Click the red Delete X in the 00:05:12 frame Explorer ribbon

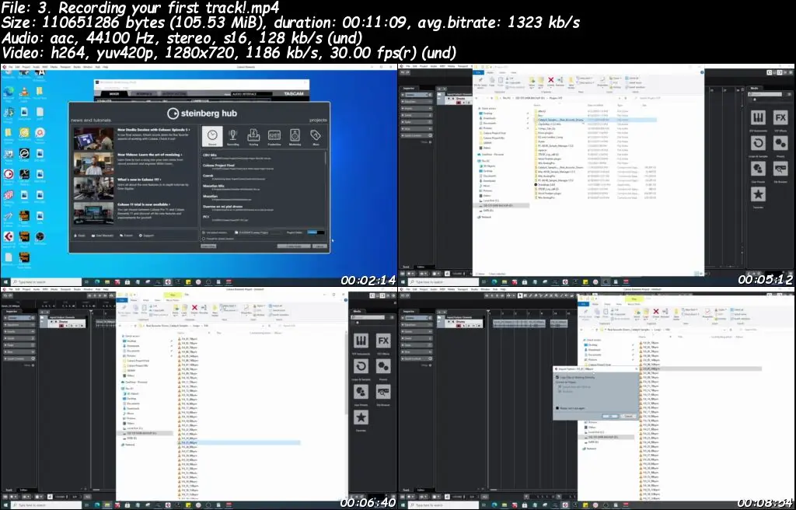[x=550, y=80]
